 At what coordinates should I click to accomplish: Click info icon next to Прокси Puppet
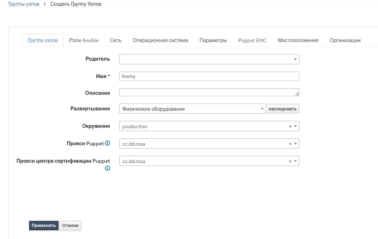coord(107,143)
